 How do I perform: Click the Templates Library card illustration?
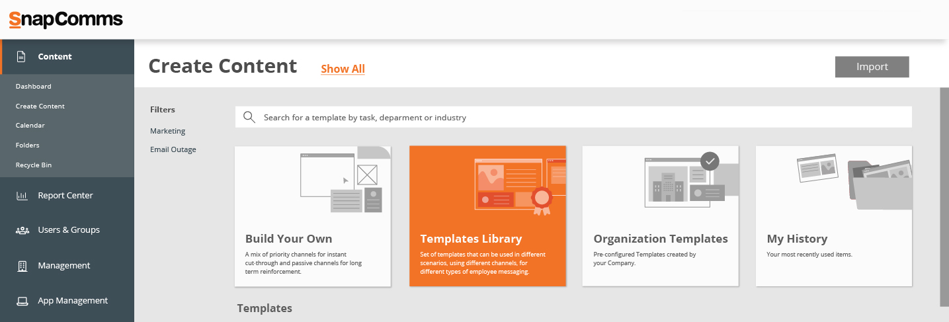[520, 186]
